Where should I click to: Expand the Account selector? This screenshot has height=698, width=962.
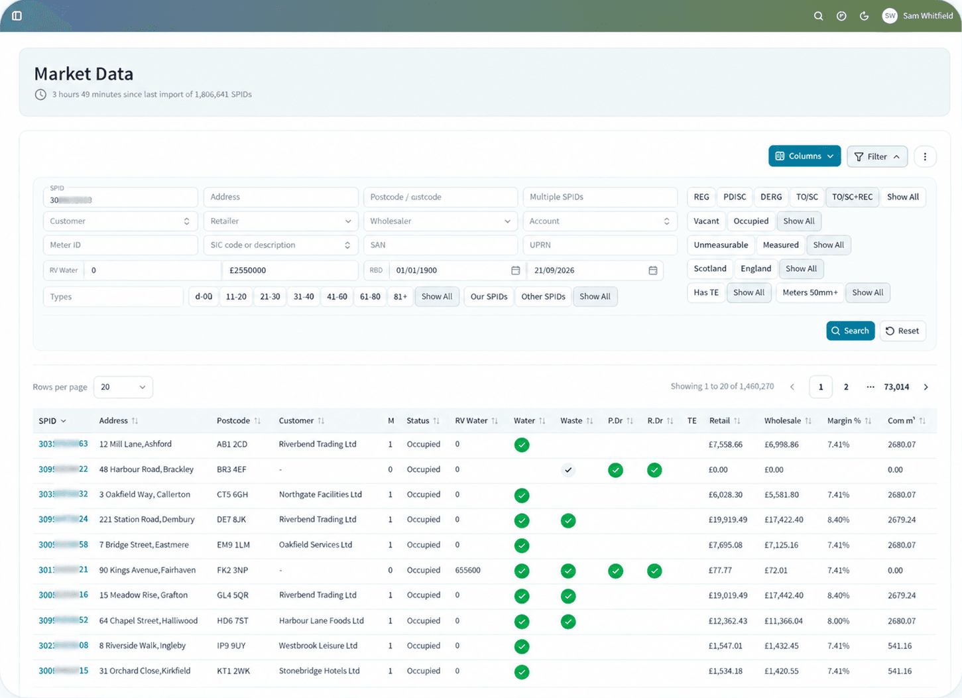600,221
